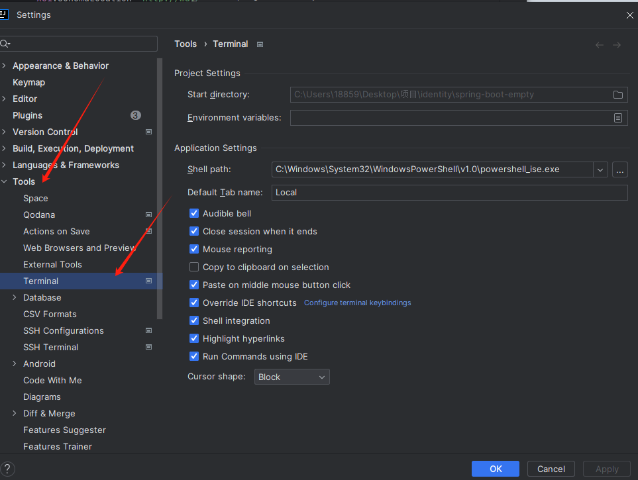Select Keymap in the settings sidebar
This screenshot has height=480, width=638.
point(28,83)
